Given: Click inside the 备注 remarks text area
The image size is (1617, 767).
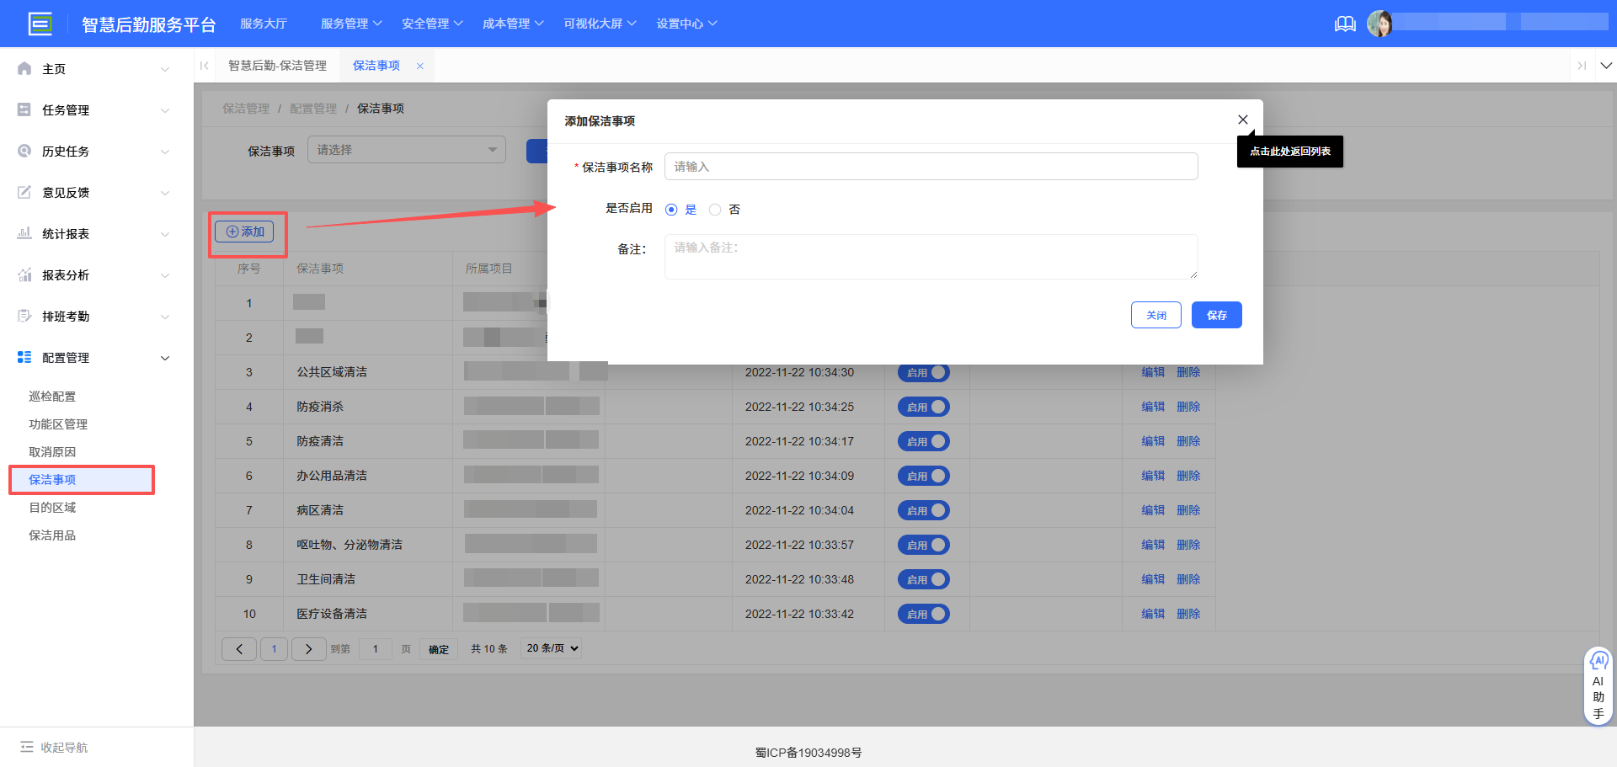Looking at the screenshot, I should coord(931,256).
